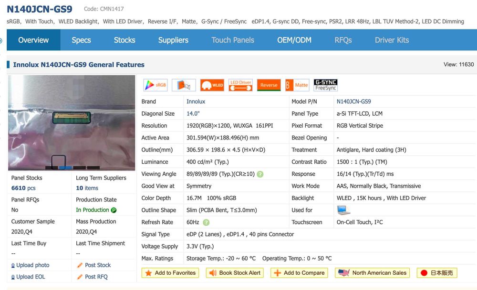Viewport: 477px width, 290px height.
Task: Open the N140JCN-GS9 model link in table
Action: click(354, 101)
